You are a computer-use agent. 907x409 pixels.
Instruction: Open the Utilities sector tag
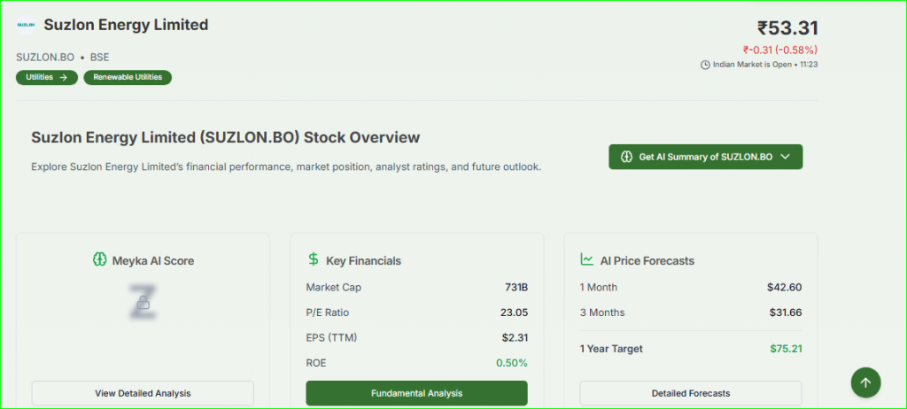(46, 77)
